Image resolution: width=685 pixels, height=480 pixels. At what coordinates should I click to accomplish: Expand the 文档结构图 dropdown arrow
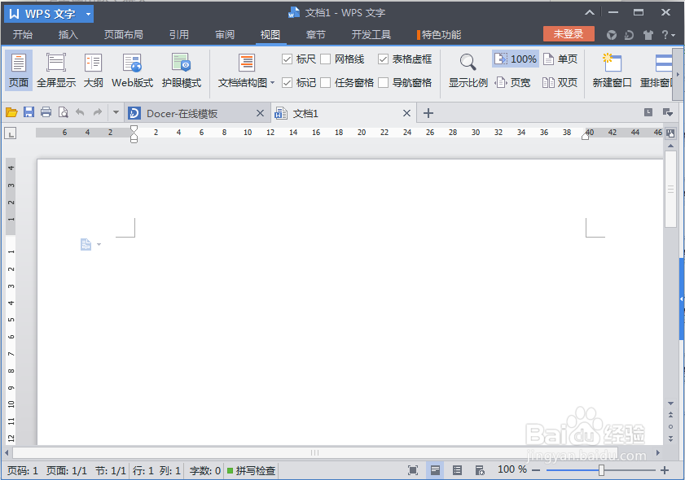273,82
